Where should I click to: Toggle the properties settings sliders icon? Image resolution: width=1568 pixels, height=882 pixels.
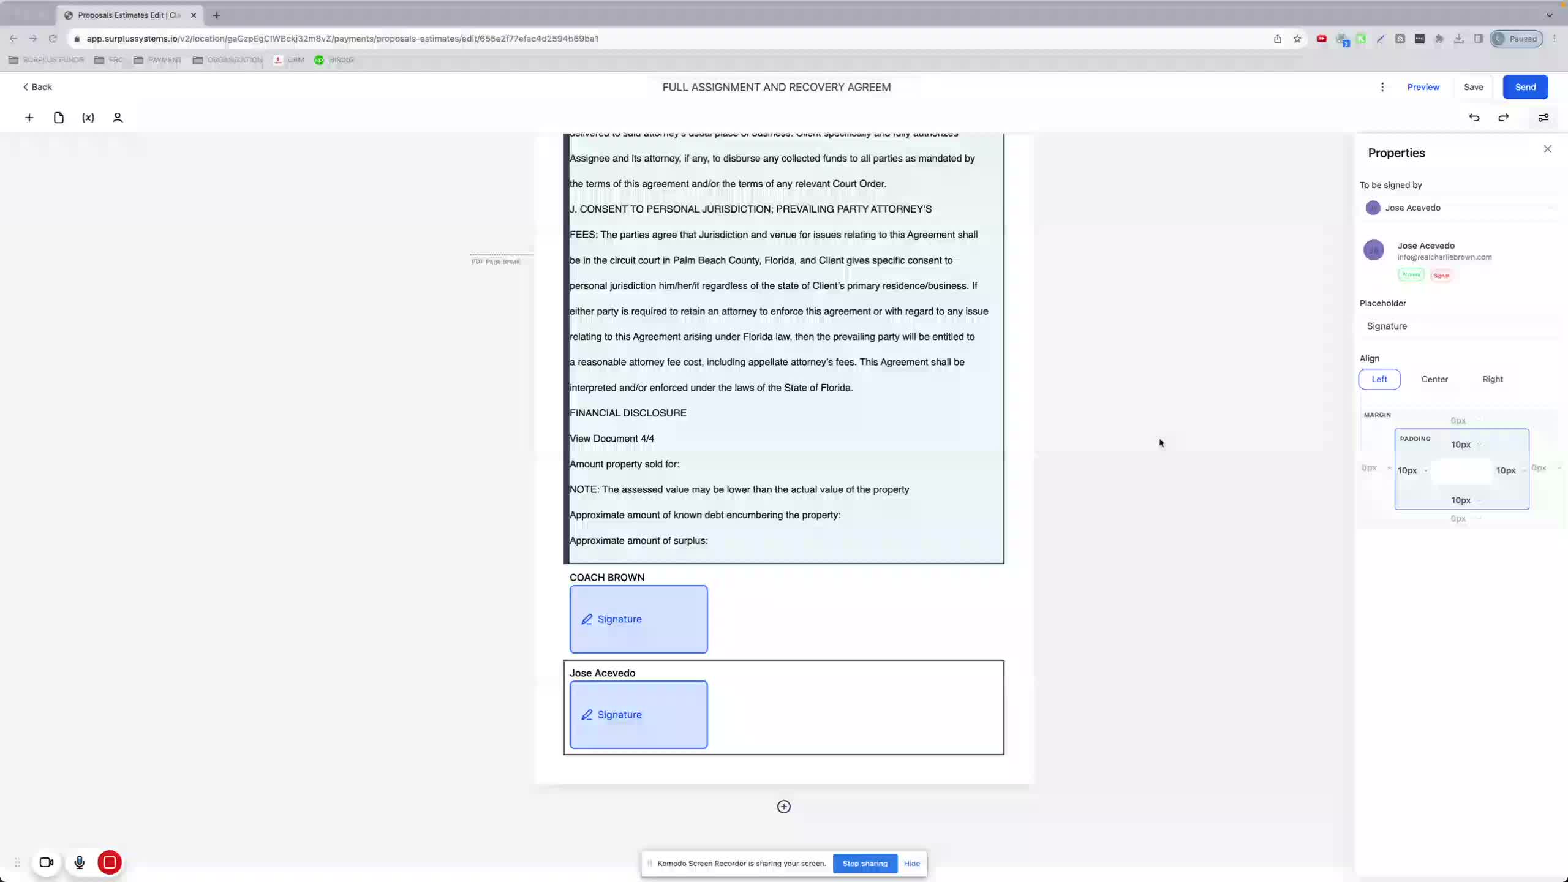1543,118
